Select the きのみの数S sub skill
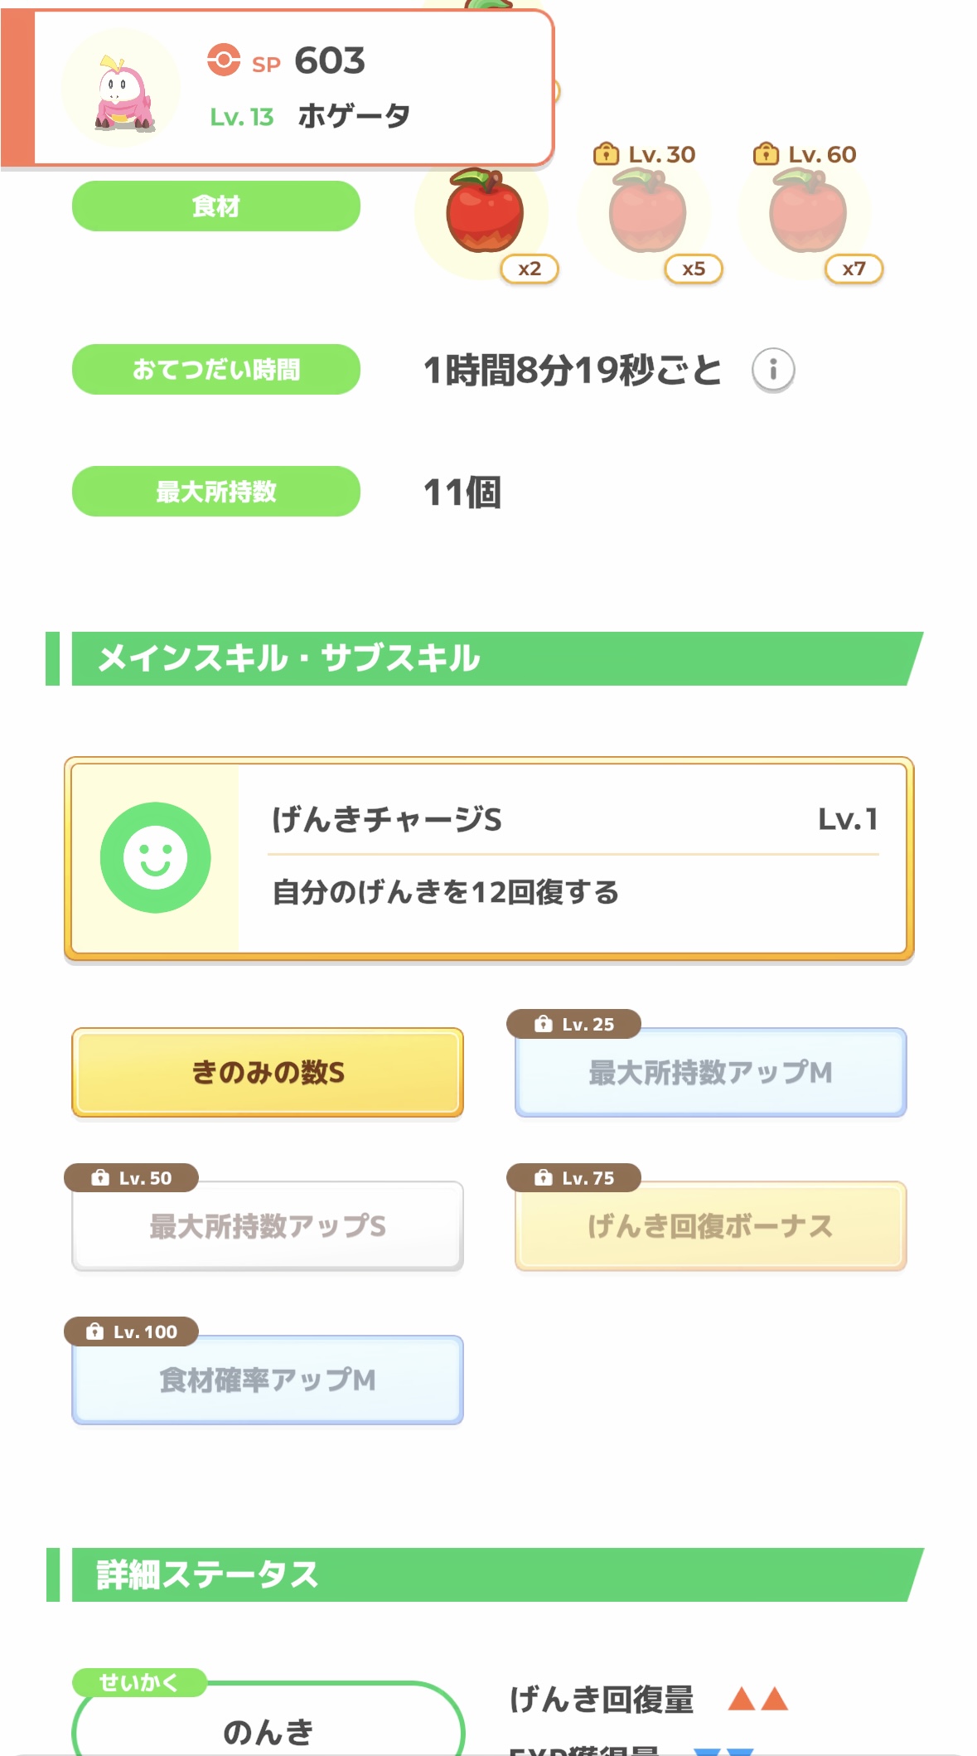Viewport: 977px width, 1756px height. (x=268, y=1073)
